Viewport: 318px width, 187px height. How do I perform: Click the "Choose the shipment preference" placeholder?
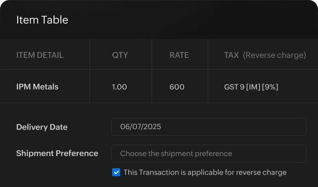(x=176, y=154)
